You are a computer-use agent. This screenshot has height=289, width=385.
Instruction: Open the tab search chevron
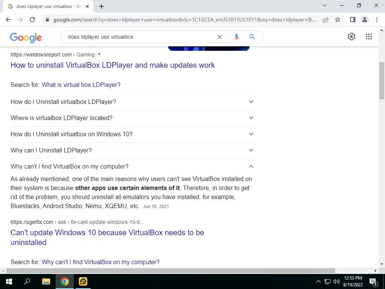(324, 5)
